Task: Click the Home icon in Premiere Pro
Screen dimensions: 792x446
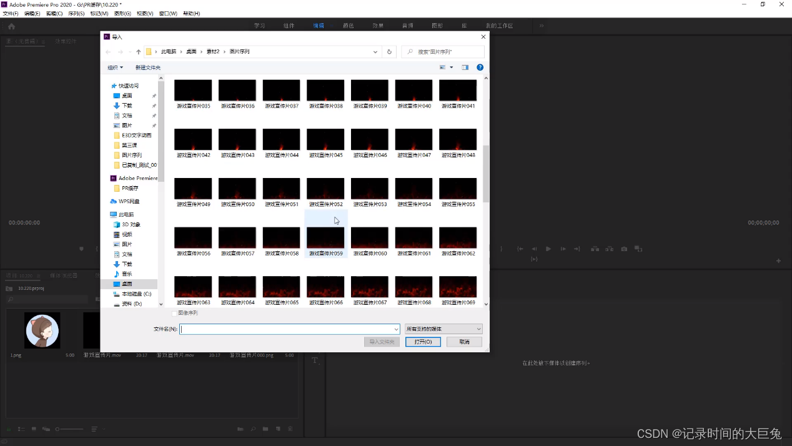Action: (11, 26)
